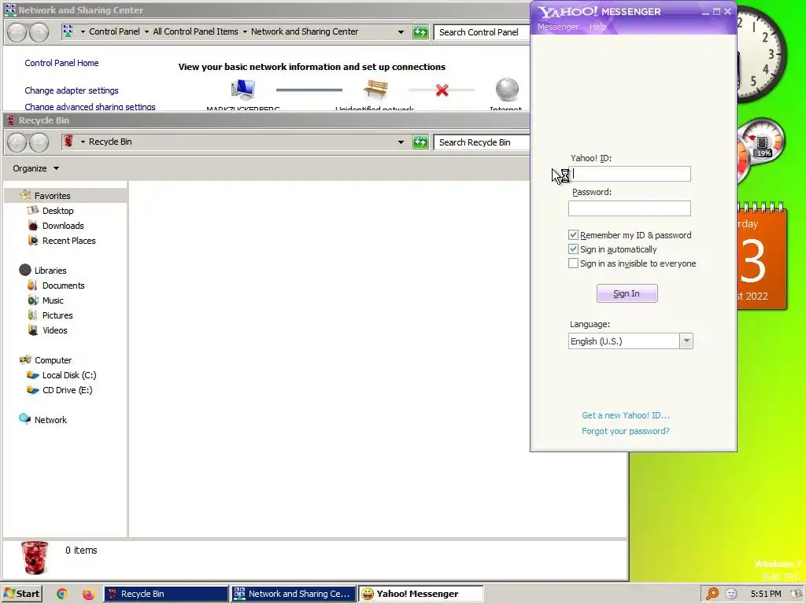
Task: Launch Chrome from the taskbar quick launch
Action: pyautogui.click(x=62, y=594)
